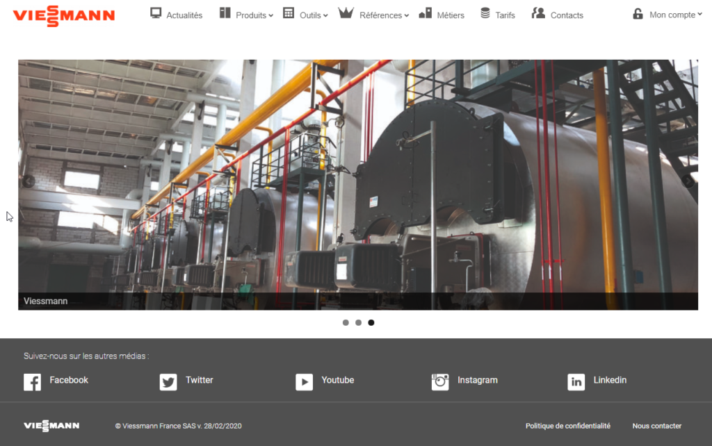Screen dimensions: 712x446
Task: Go to the previous slide with left arrow
Action: (29, 181)
